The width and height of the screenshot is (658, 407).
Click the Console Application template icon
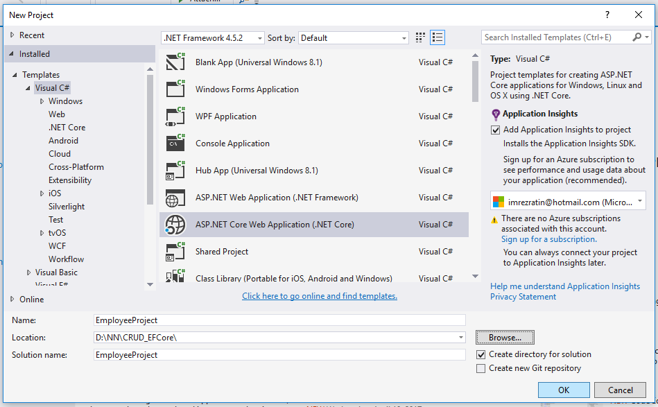pos(175,143)
